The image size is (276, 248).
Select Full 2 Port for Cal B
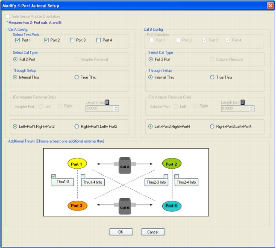pos(151,59)
